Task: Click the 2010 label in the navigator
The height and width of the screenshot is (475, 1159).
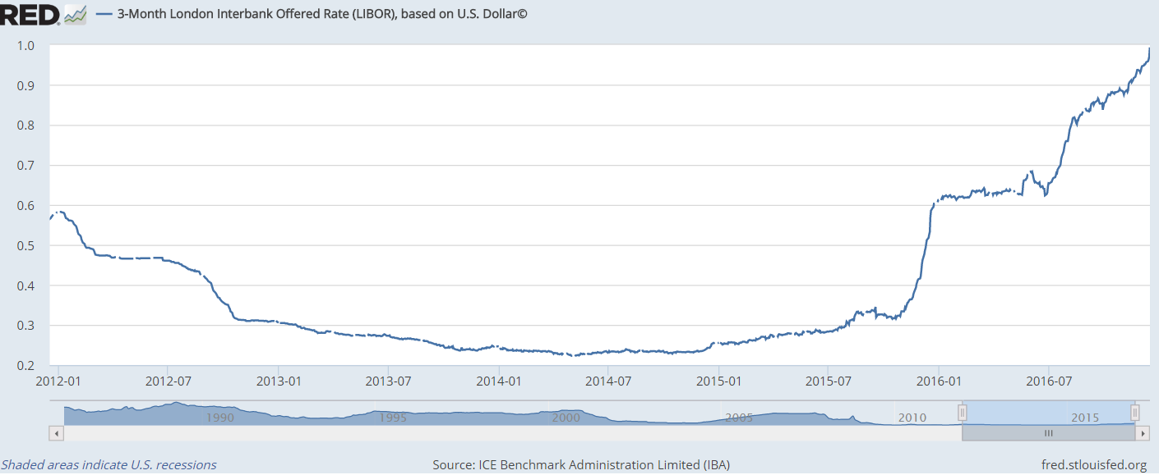Action: click(x=912, y=418)
